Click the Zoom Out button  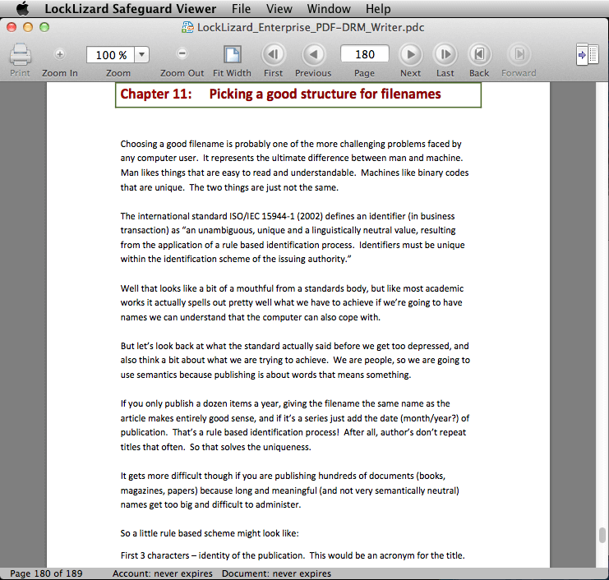(182, 54)
